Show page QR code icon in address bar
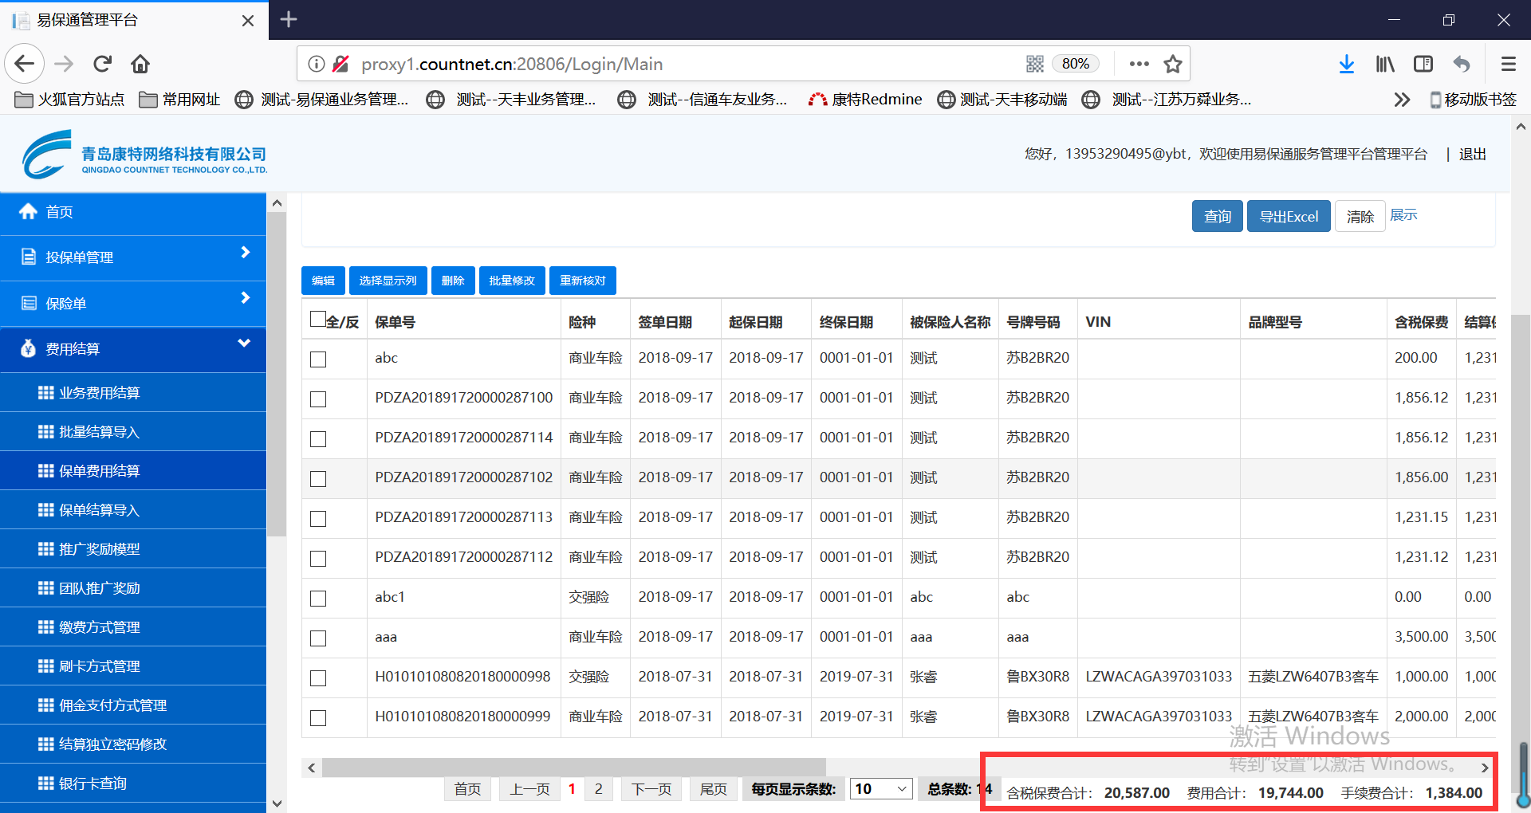This screenshot has height=813, width=1531. pyautogui.click(x=1035, y=64)
